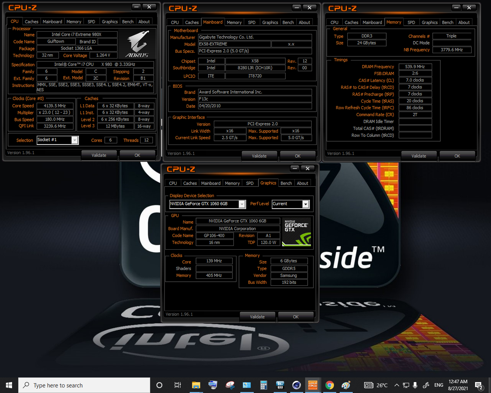Open the blue control panel taskbar icon
This screenshot has height=393, width=491.
tap(247, 385)
